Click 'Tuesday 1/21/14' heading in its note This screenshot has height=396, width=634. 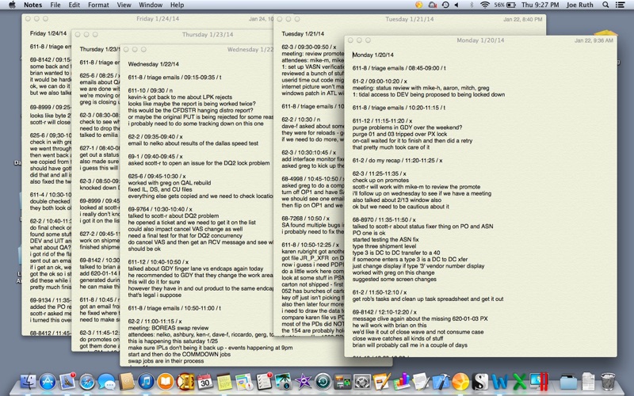click(x=303, y=34)
